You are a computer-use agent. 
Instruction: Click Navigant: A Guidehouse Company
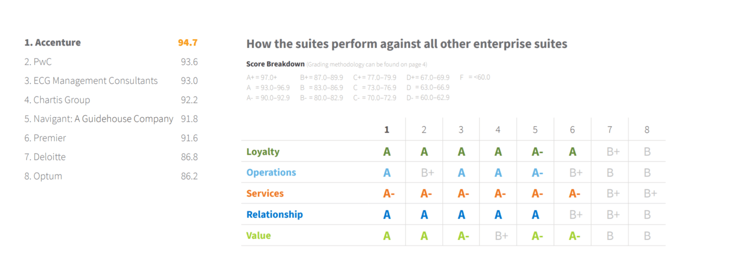coord(99,119)
